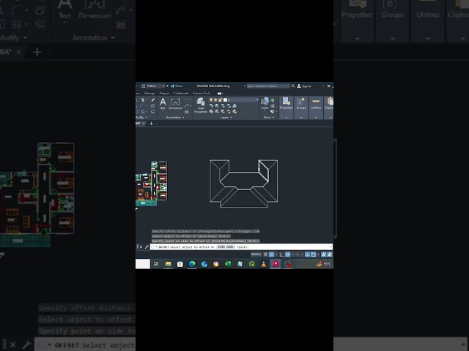Toggle snap mode in status bar
Viewport: 469px width, 351px height.
[x=271, y=254]
